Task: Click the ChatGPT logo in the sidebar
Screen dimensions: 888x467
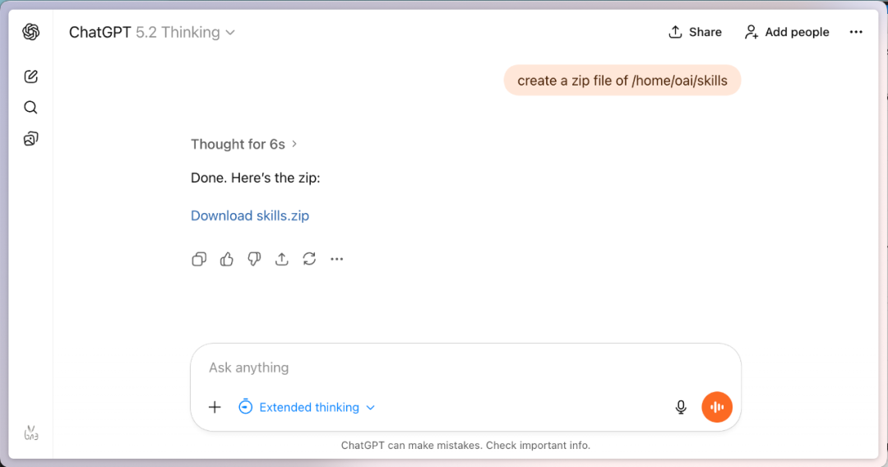Action: (x=31, y=32)
